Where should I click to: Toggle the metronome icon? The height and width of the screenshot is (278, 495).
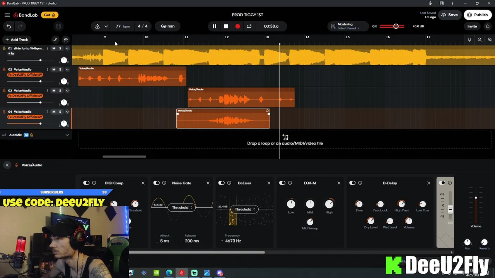[x=97, y=26]
